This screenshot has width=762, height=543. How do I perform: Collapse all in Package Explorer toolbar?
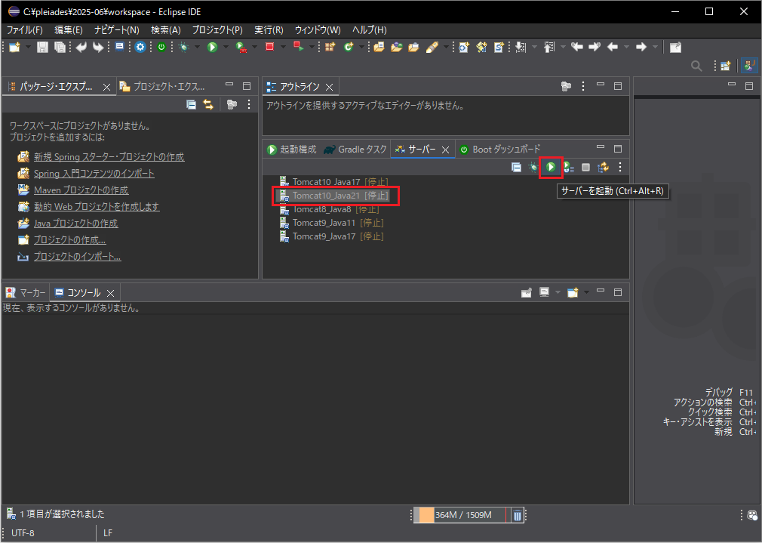coord(192,105)
